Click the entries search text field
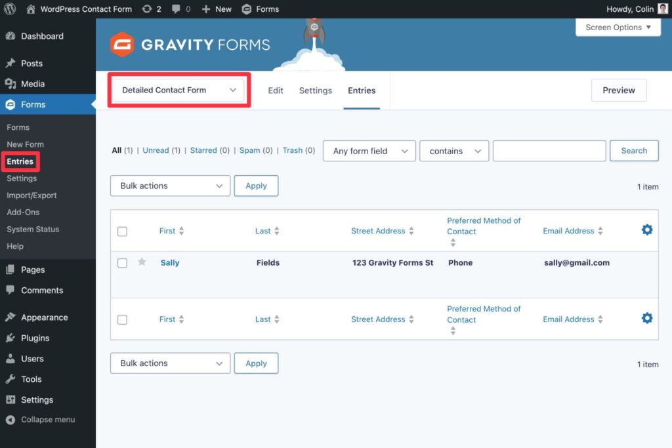The height and width of the screenshot is (448, 672). 549,151
